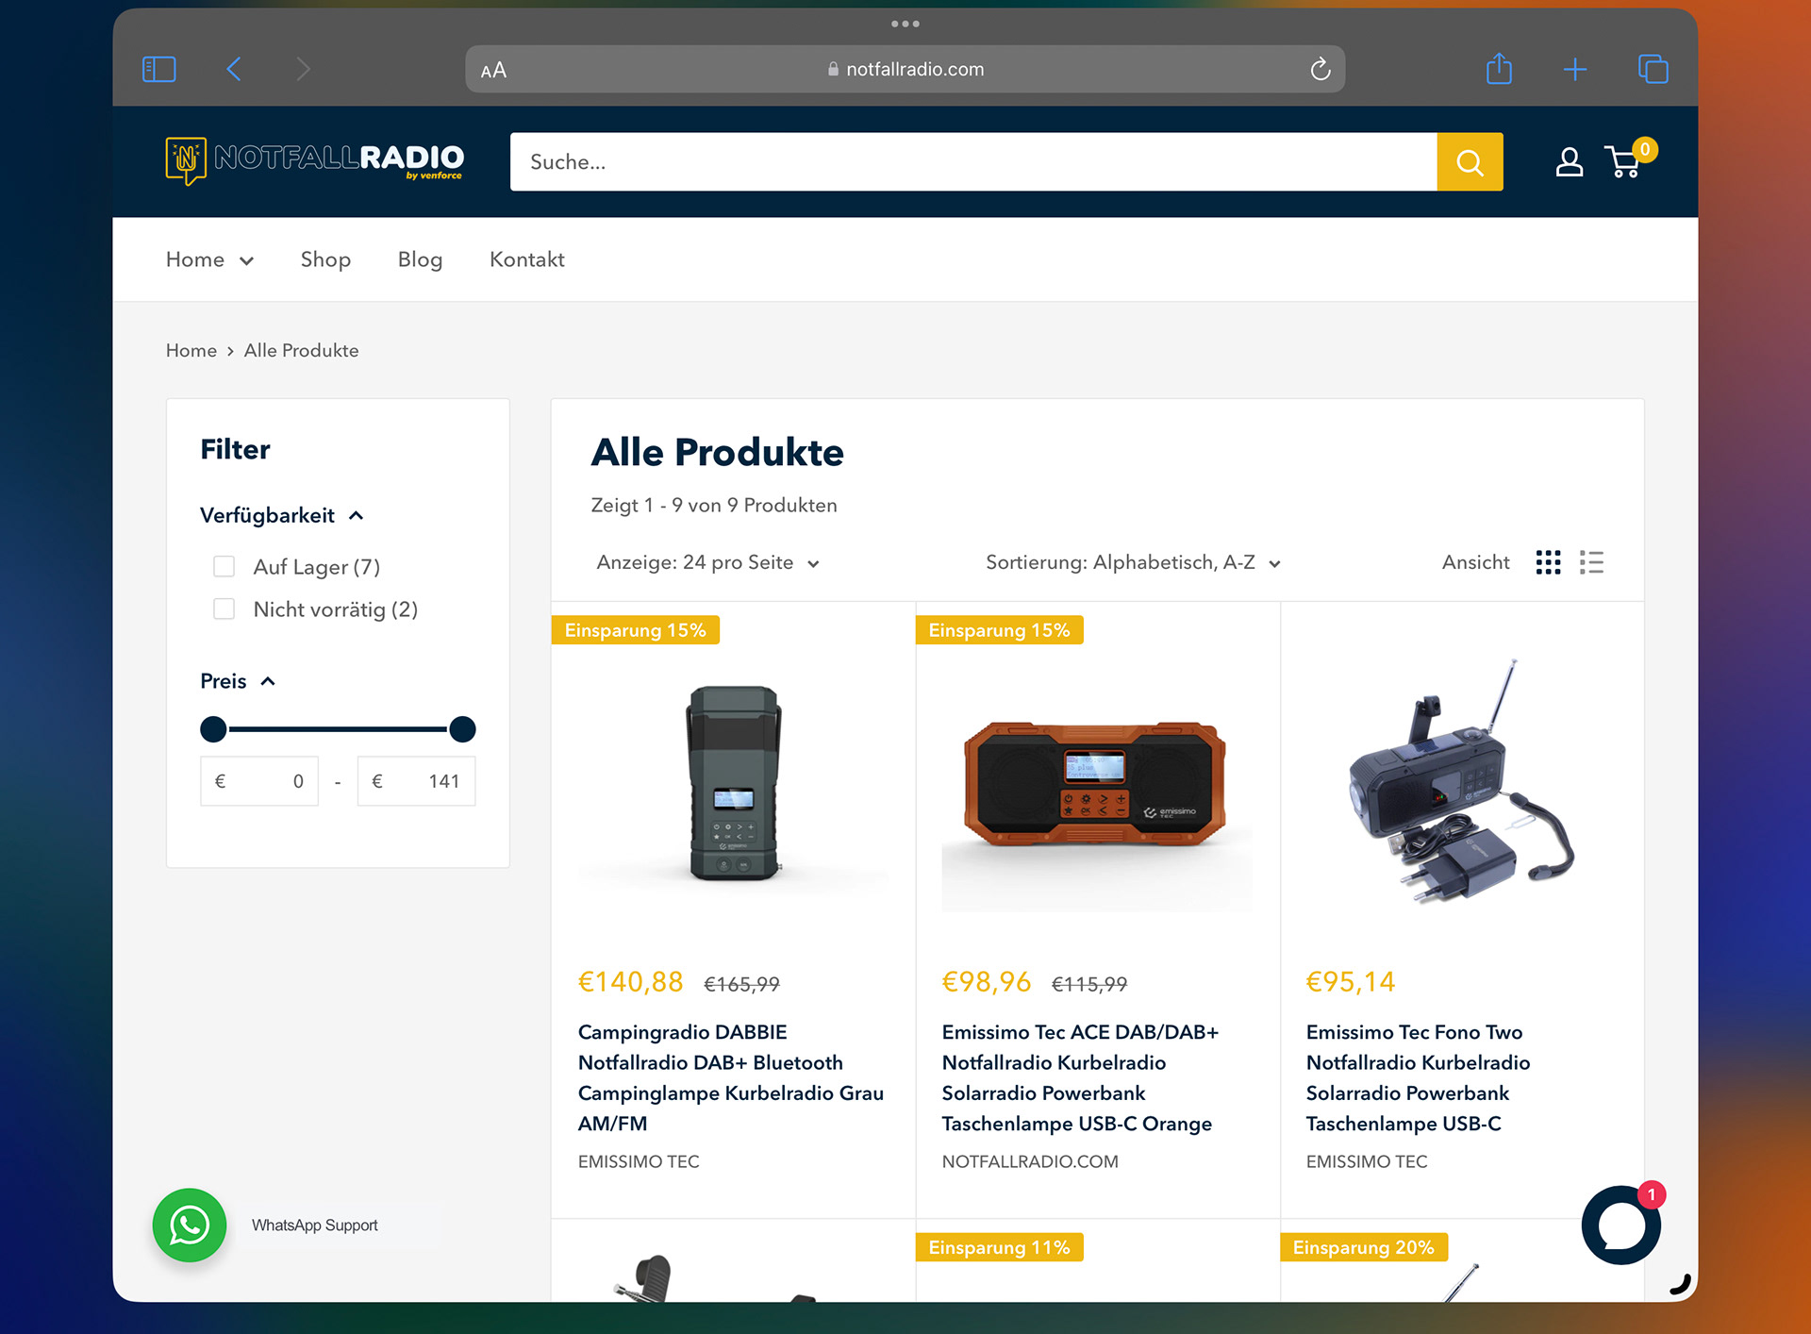Open Emissimo Tec ACE DAB/DAB+ title

(x=1081, y=1077)
